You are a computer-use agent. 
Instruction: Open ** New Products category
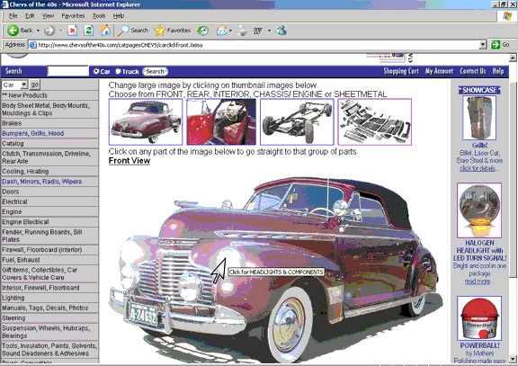(x=24, y=95)
